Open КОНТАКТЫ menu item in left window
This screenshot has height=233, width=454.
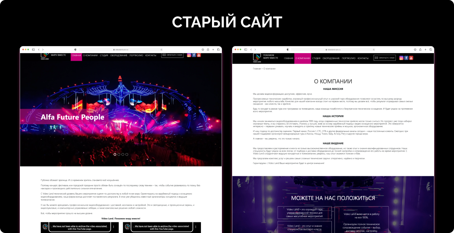pyautogui.click(x=151, y=55)
